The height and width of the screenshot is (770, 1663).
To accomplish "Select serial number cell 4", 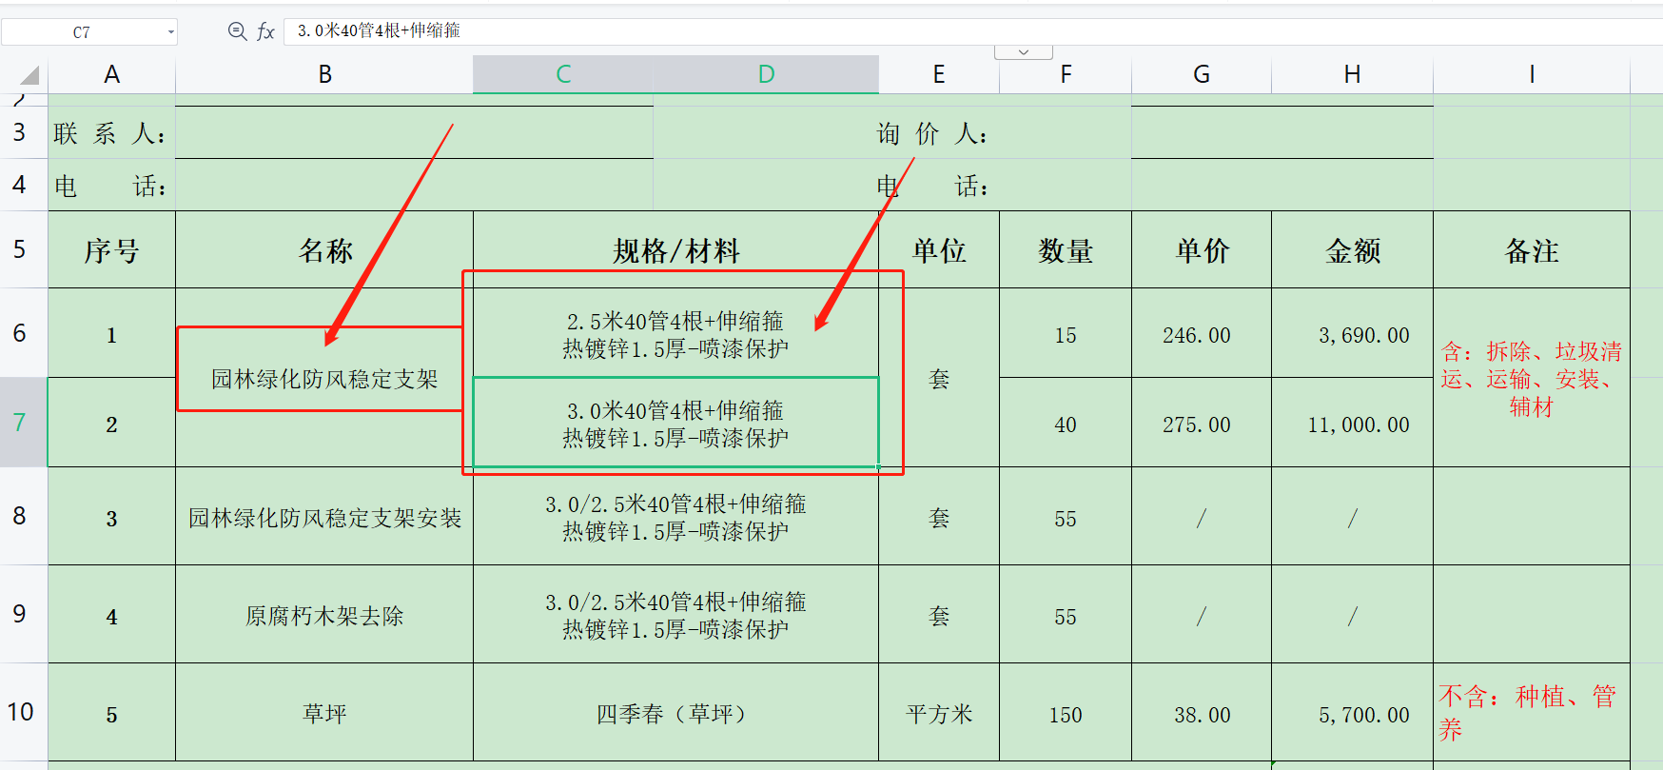I will (x=112, y=616).
